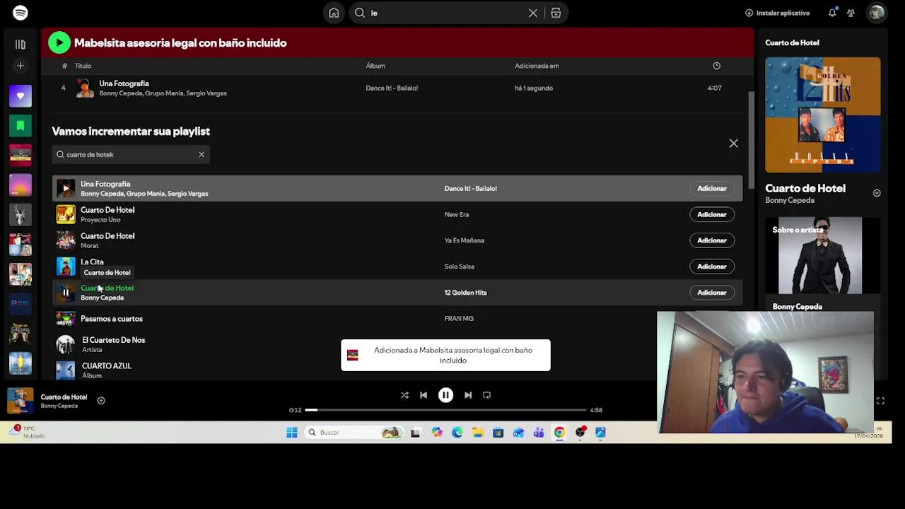This screenshot has width=905, height=509.
Task: Open Ya Es Mañana album link
Action: (464, 240)
